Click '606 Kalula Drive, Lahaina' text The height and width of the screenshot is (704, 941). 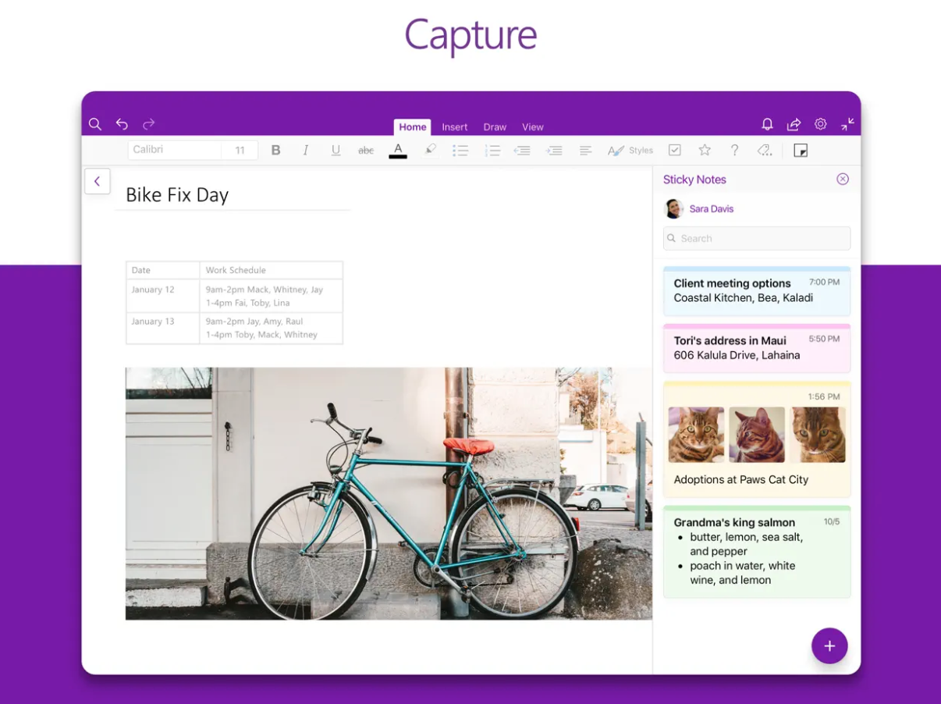pos(737,355)
